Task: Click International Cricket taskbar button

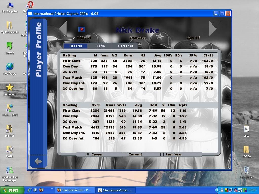Action: pyautogui.click(x=116, y=190)
